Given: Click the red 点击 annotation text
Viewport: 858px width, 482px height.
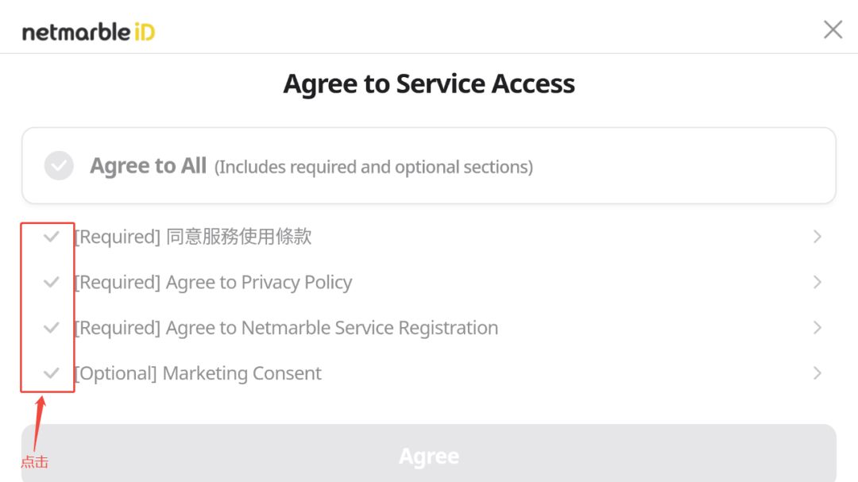Looking at the screenshot, I should (34, 462).
